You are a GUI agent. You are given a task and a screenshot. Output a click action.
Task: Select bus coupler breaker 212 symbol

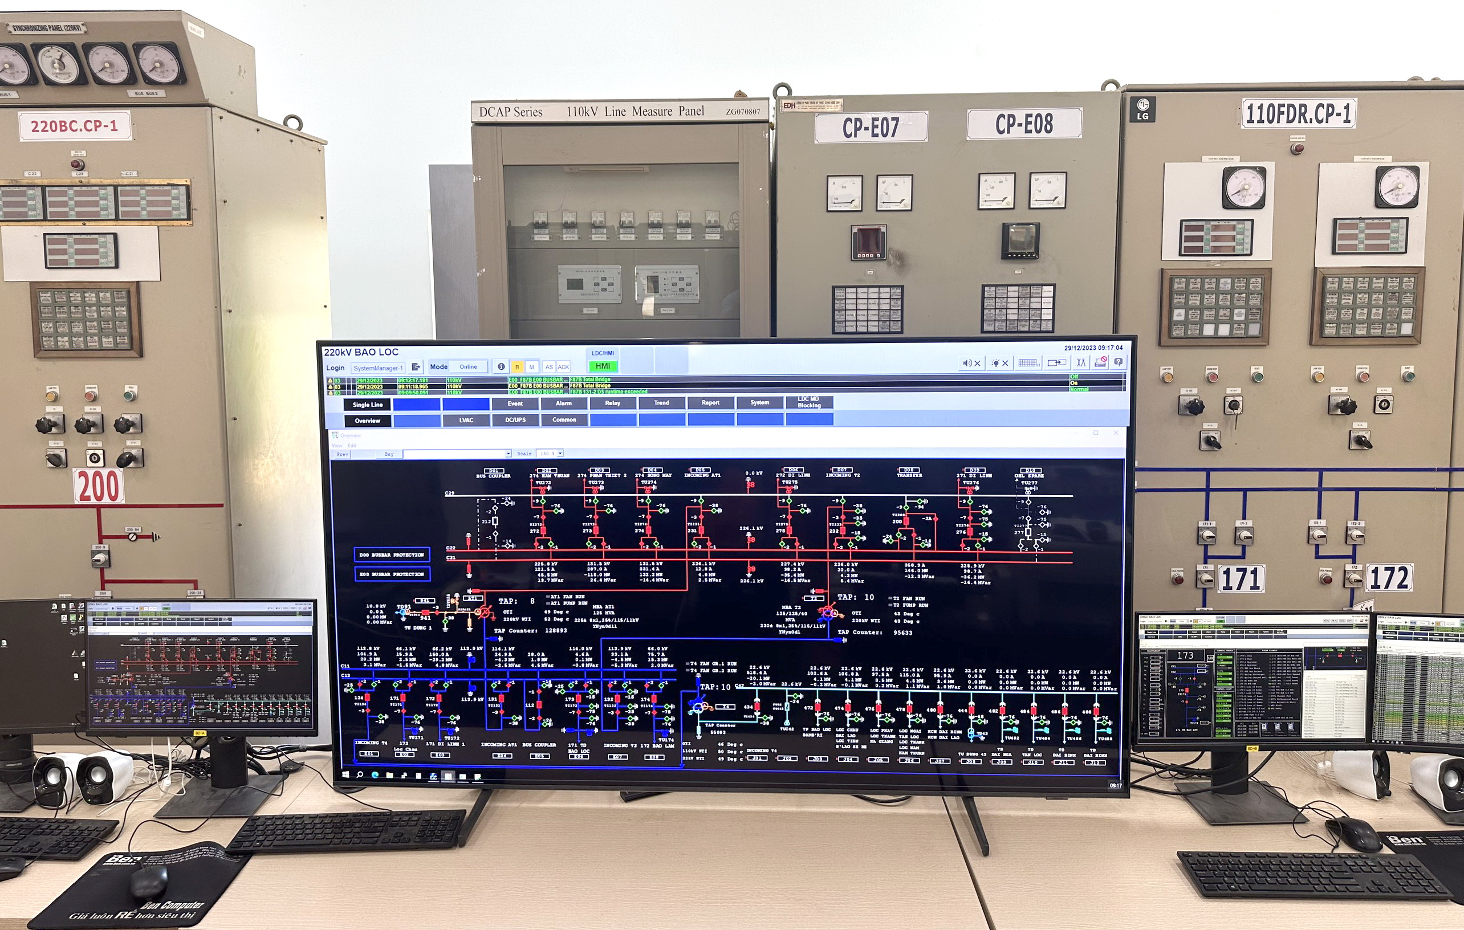click(495, 521)
